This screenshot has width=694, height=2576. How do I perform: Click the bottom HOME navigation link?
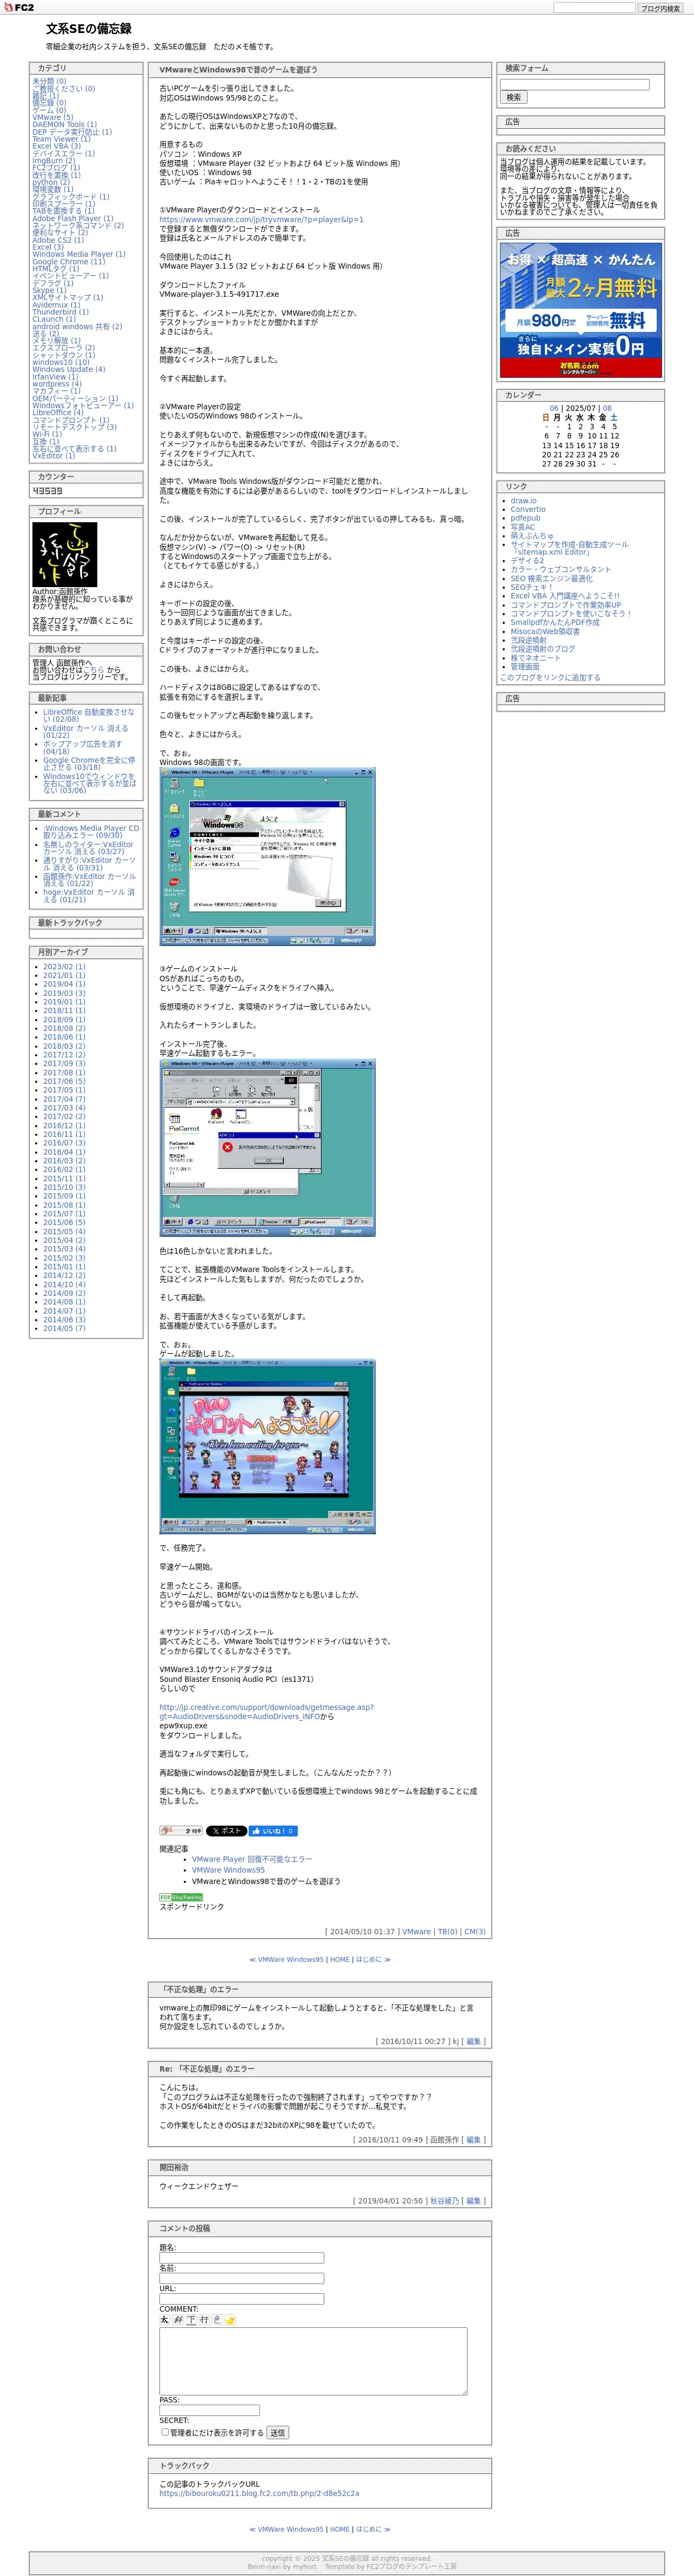pos(340,2529)
